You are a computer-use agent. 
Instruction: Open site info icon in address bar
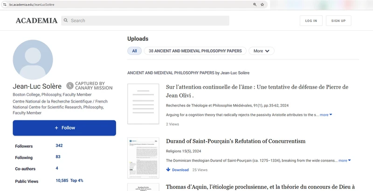pos(5,4)
